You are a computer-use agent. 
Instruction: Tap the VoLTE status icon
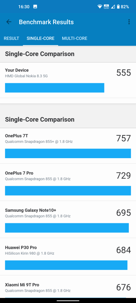(x=106, y=7)
